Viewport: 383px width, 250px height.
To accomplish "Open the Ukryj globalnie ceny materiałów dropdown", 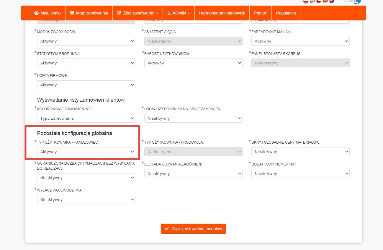I will tap(300, 152).
